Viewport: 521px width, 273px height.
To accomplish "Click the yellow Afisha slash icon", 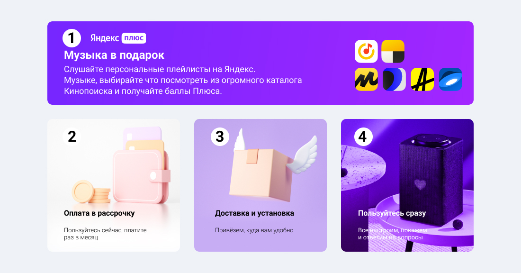I will click(x=422, y=80).
